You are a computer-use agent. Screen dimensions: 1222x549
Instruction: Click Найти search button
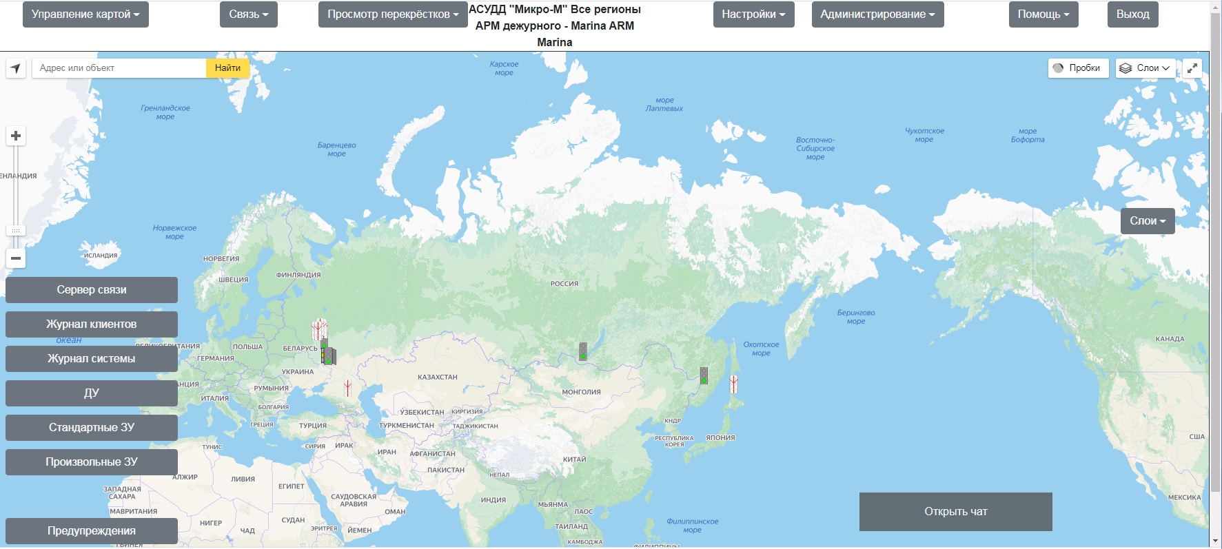[227, 68]
